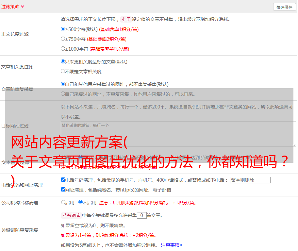Click the 快速保存 button
The image size is (298, 251).
(284, 7)
